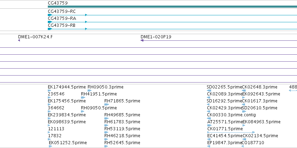This screenshot has width=297, height=148.
Task: Select the EC41454.5prime EST arrow
Action: click(x=209, y=139)
